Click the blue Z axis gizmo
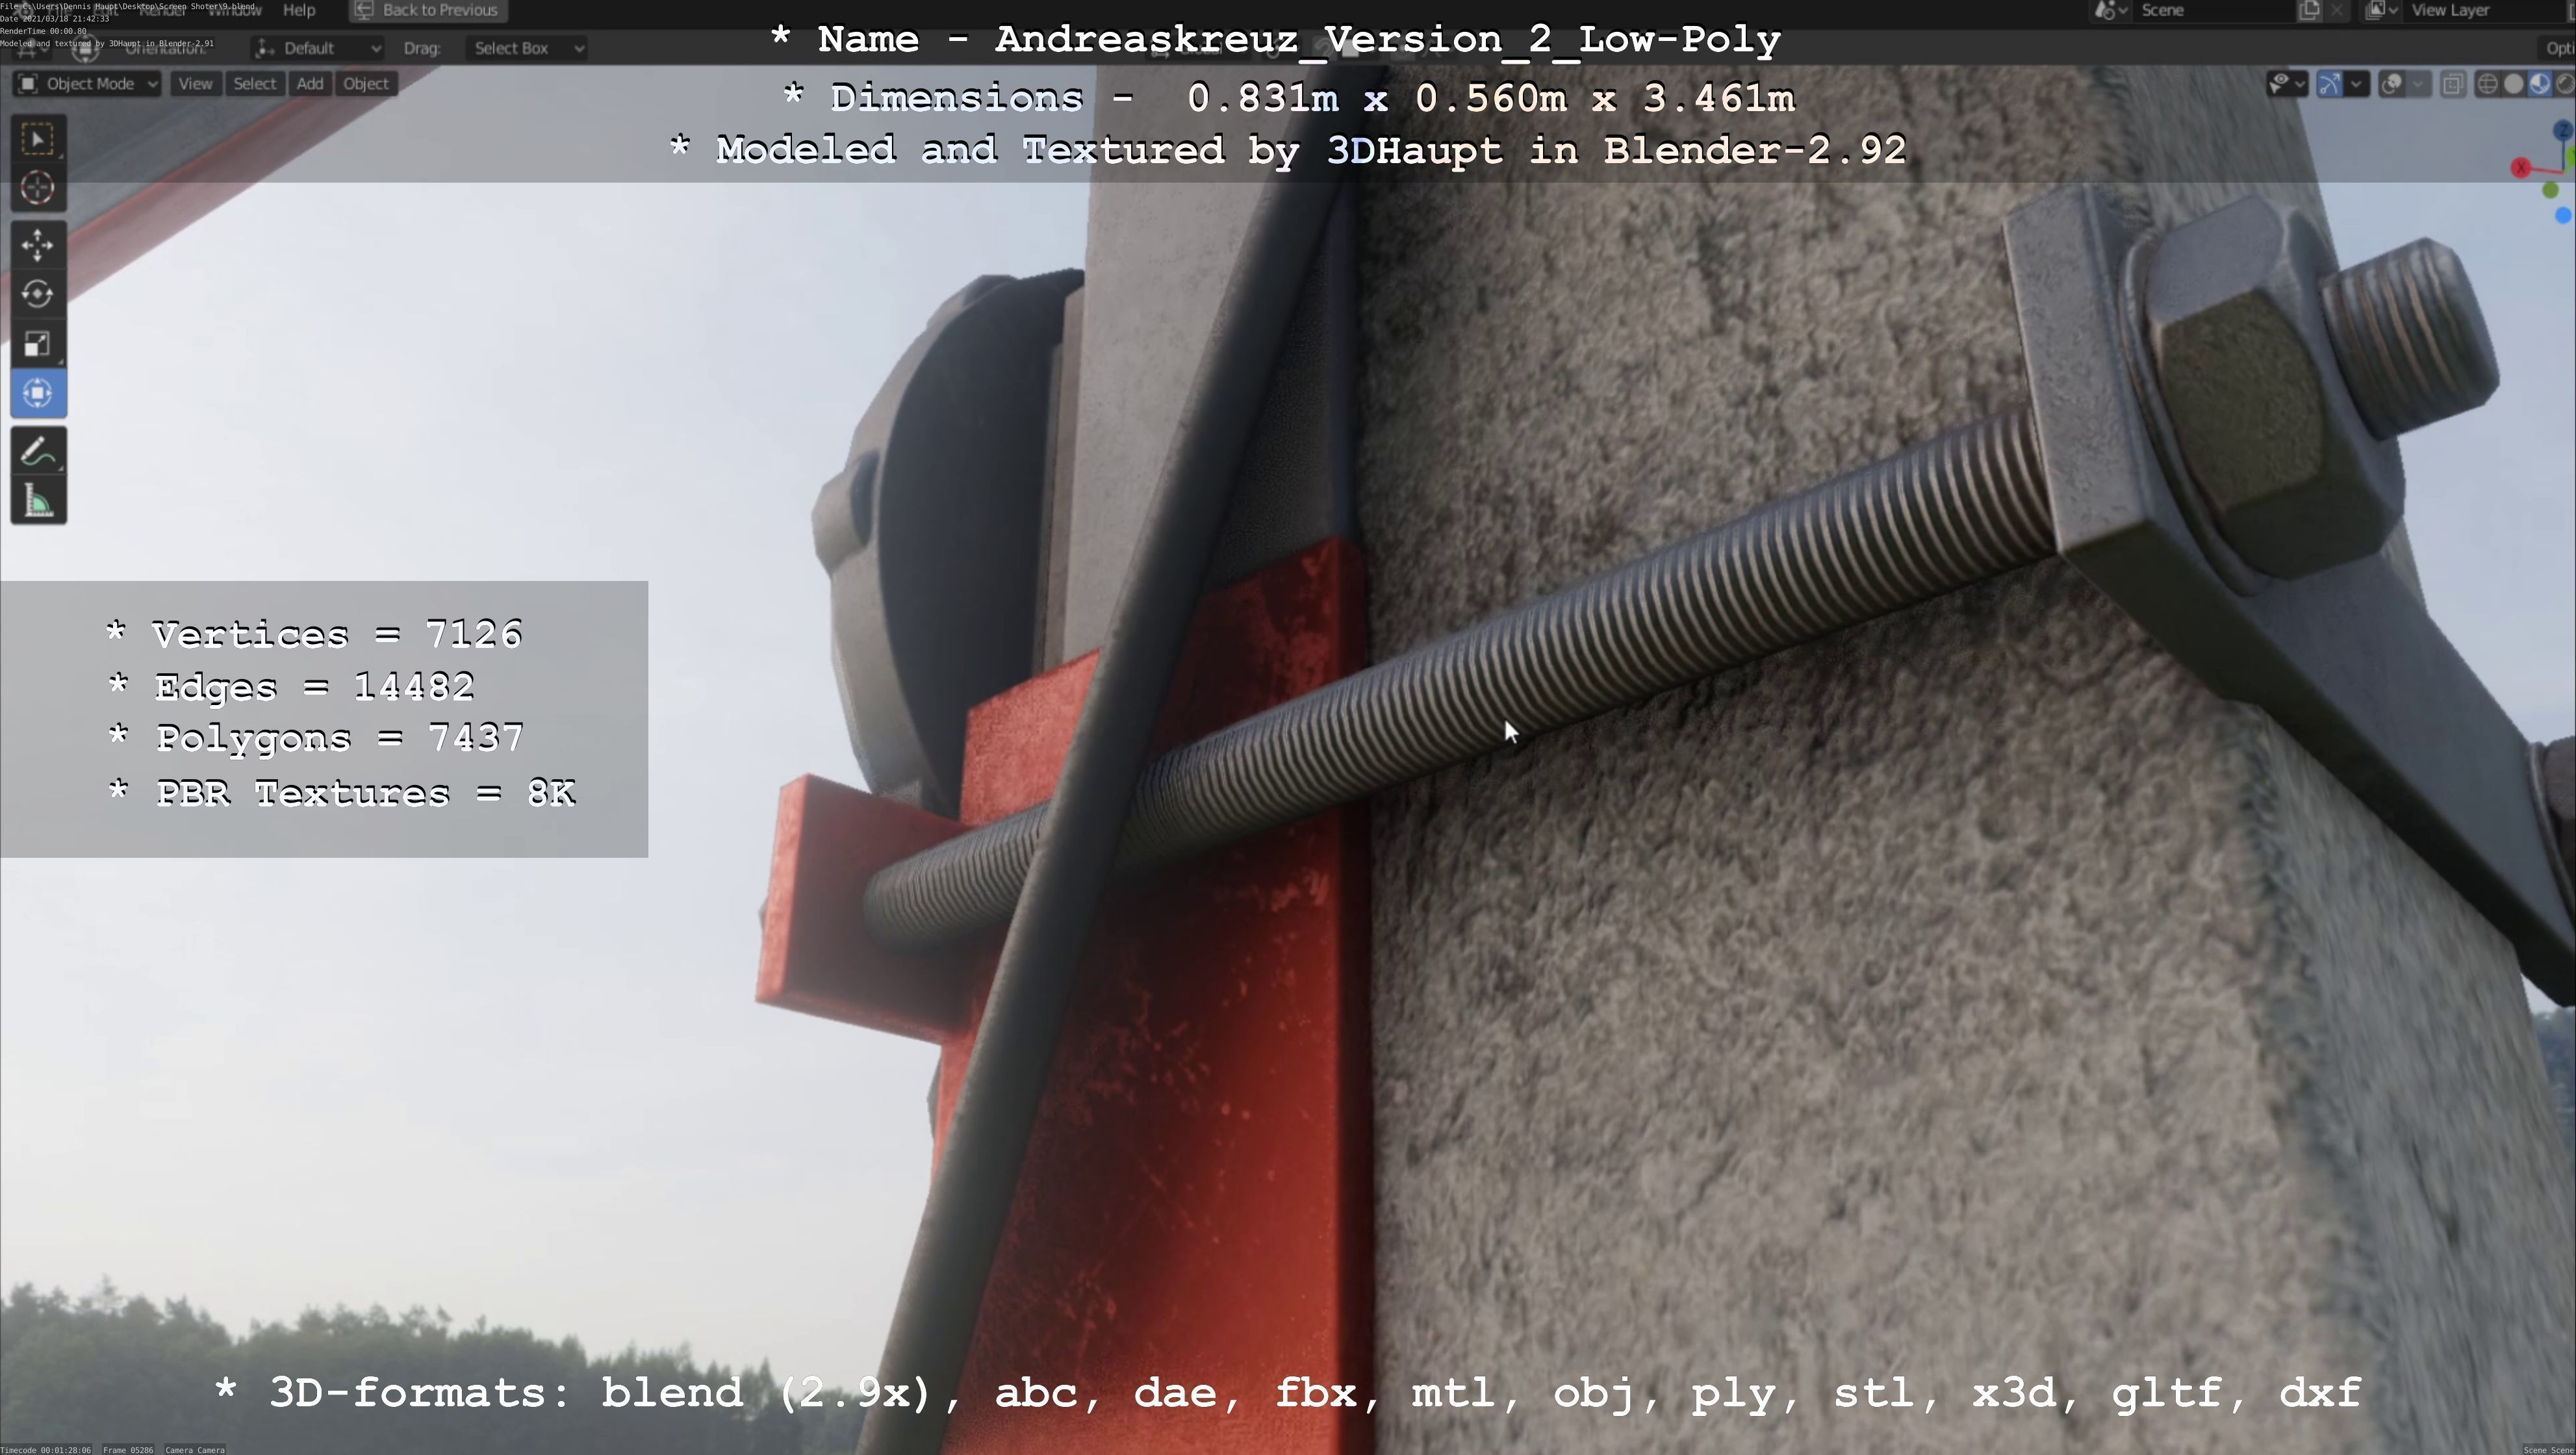 click(x=2563, y=131)
